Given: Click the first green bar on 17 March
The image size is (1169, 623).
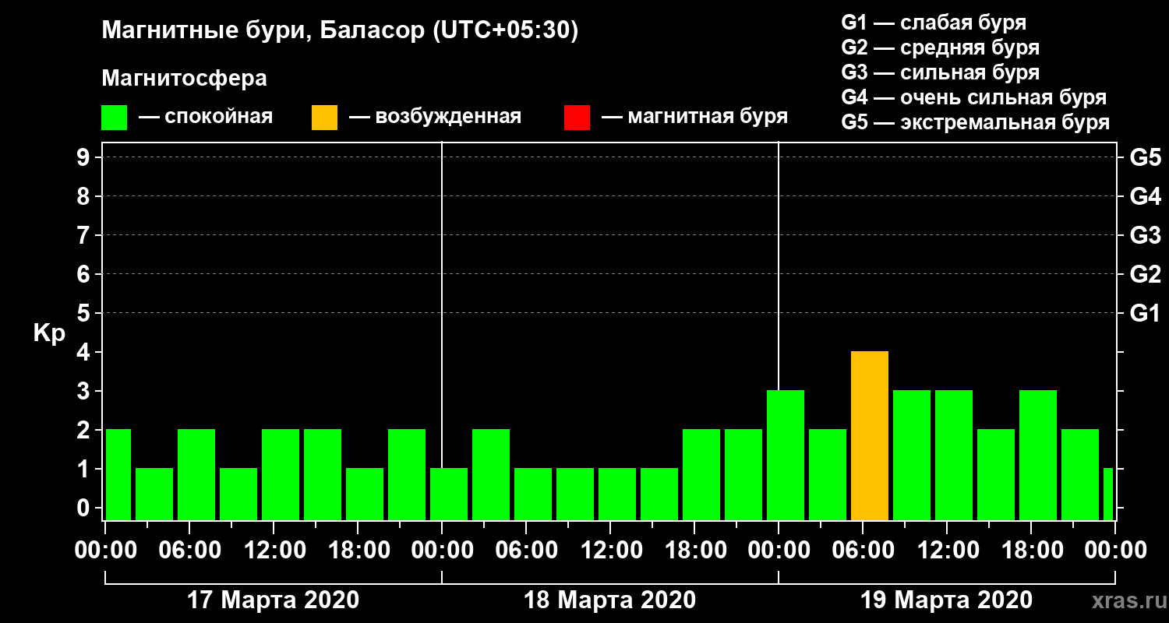Looking at the screenshot, I should (x=118, y=475).
